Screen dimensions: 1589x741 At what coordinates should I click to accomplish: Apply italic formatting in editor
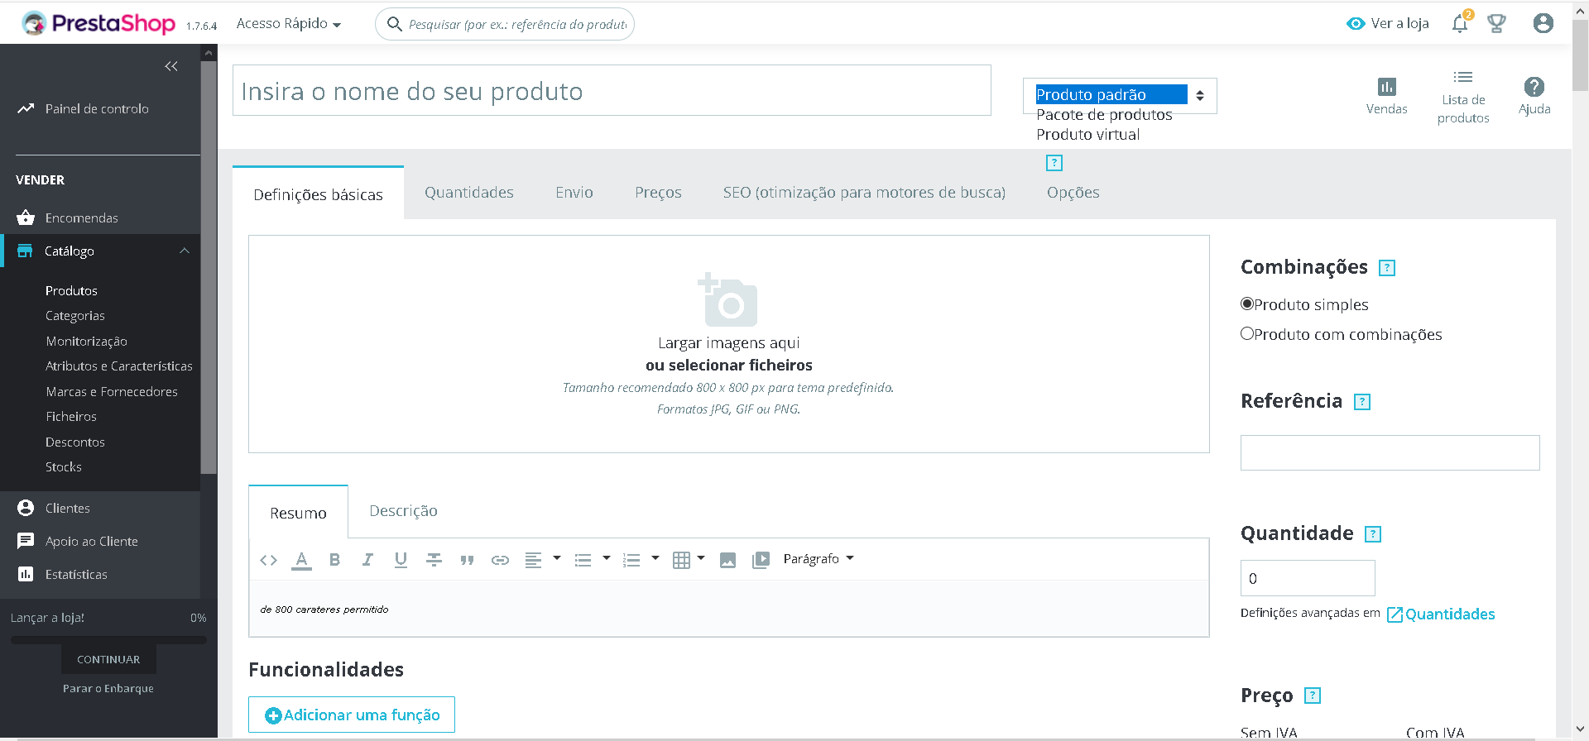(367, 560)
